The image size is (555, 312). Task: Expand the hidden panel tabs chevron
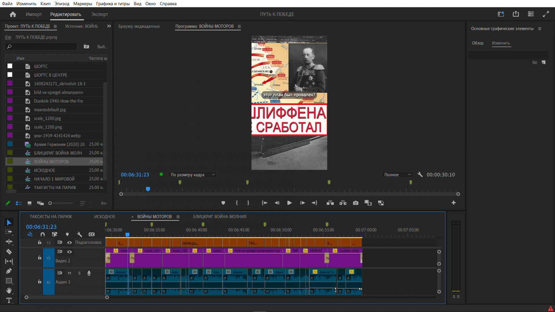coord(109,26)
